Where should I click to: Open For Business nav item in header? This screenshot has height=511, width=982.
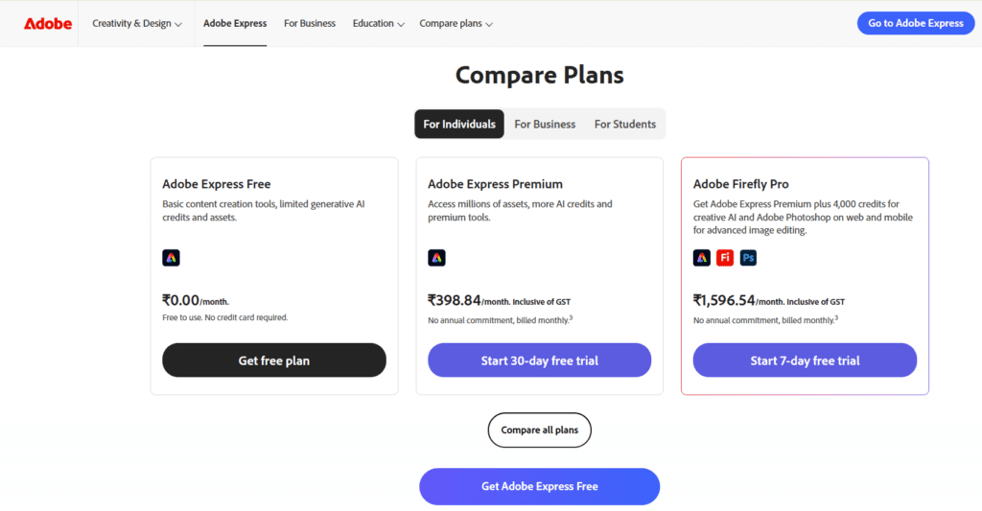click(310, 23)
